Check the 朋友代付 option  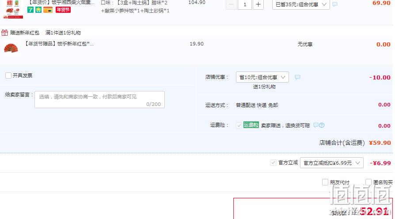pos(325,182)
